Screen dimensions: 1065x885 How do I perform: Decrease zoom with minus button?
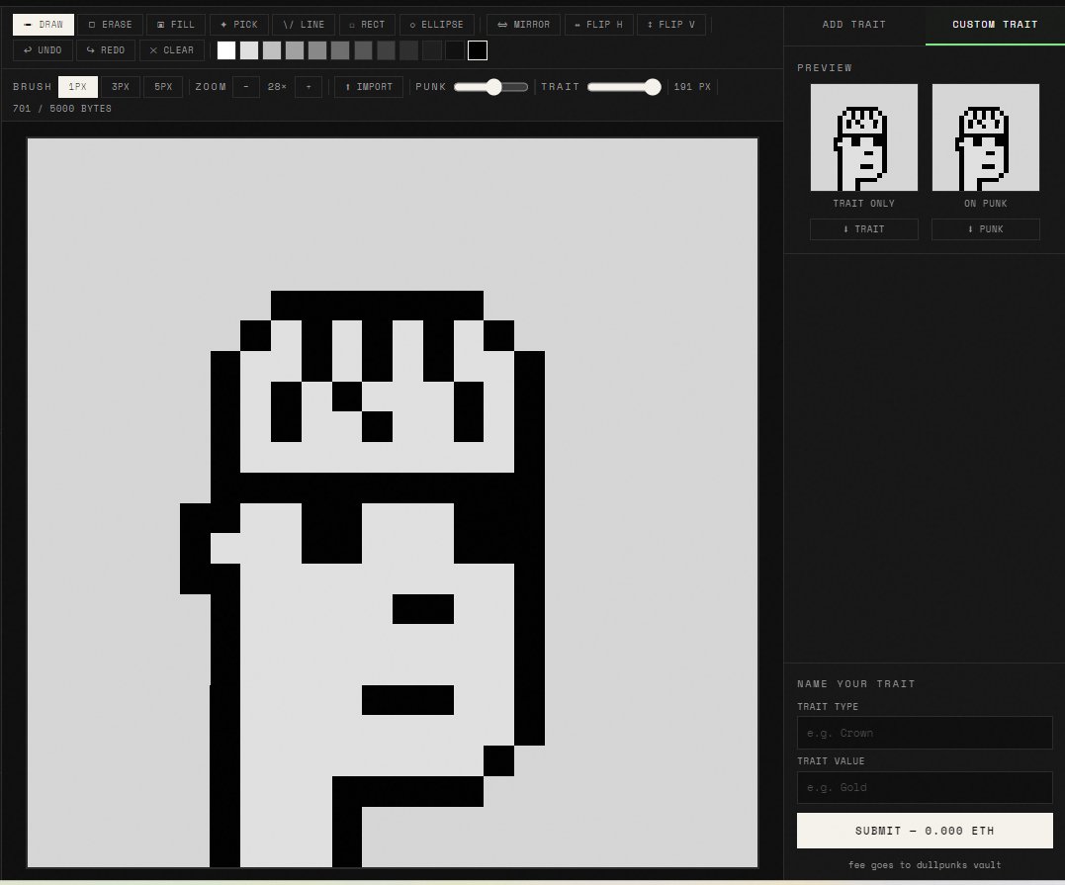coord(246,87)
